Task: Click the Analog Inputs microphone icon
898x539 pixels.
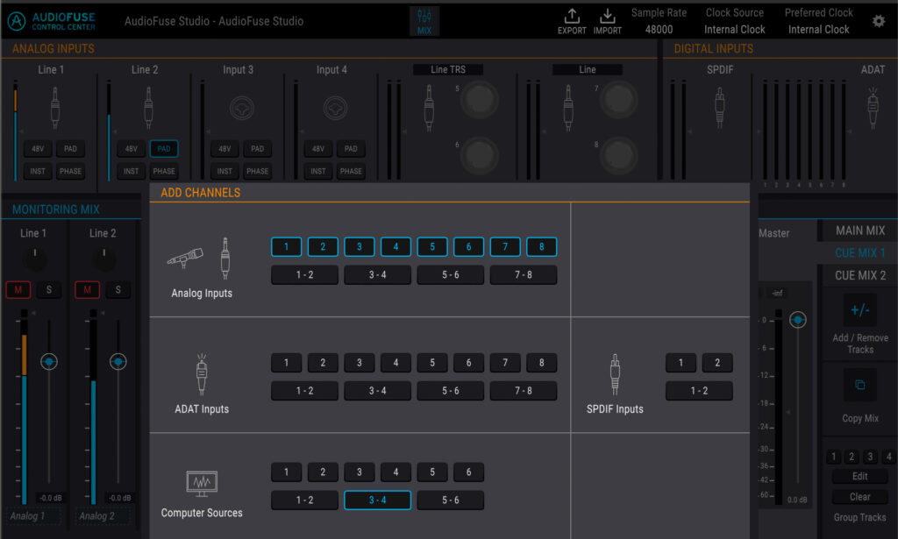Action: coord(185,258)
